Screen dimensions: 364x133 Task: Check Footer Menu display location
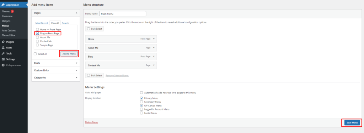pyautogui.click(x=141, y=113)
